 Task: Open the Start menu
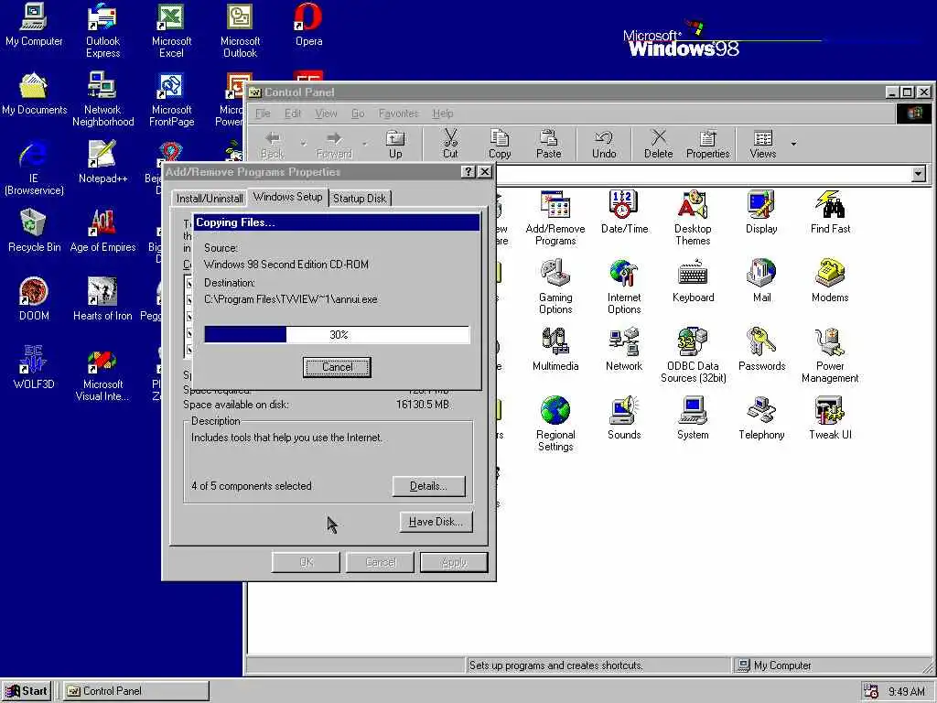(x=27, y=691)
